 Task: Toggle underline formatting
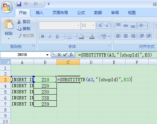point(57,36)
